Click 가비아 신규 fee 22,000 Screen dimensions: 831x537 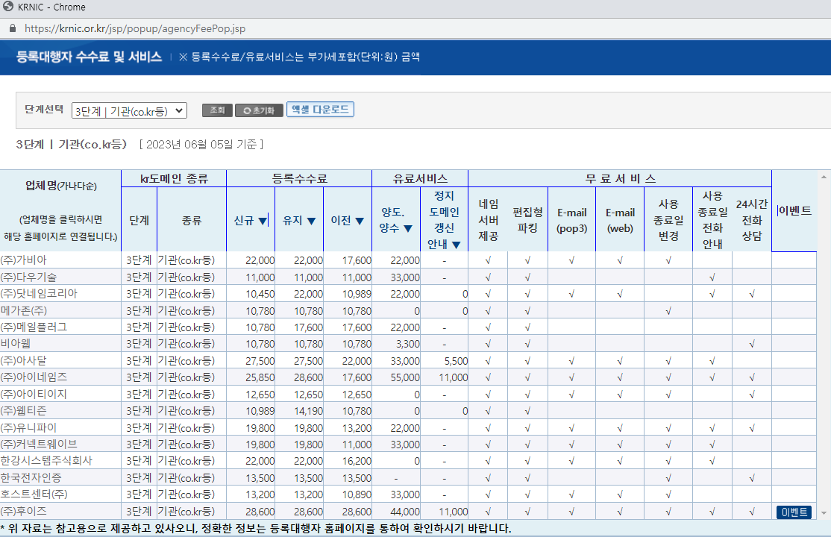[260, 260]
